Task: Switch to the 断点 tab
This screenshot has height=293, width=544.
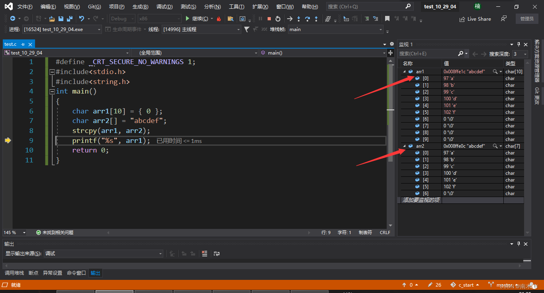Action: (33, 273)
